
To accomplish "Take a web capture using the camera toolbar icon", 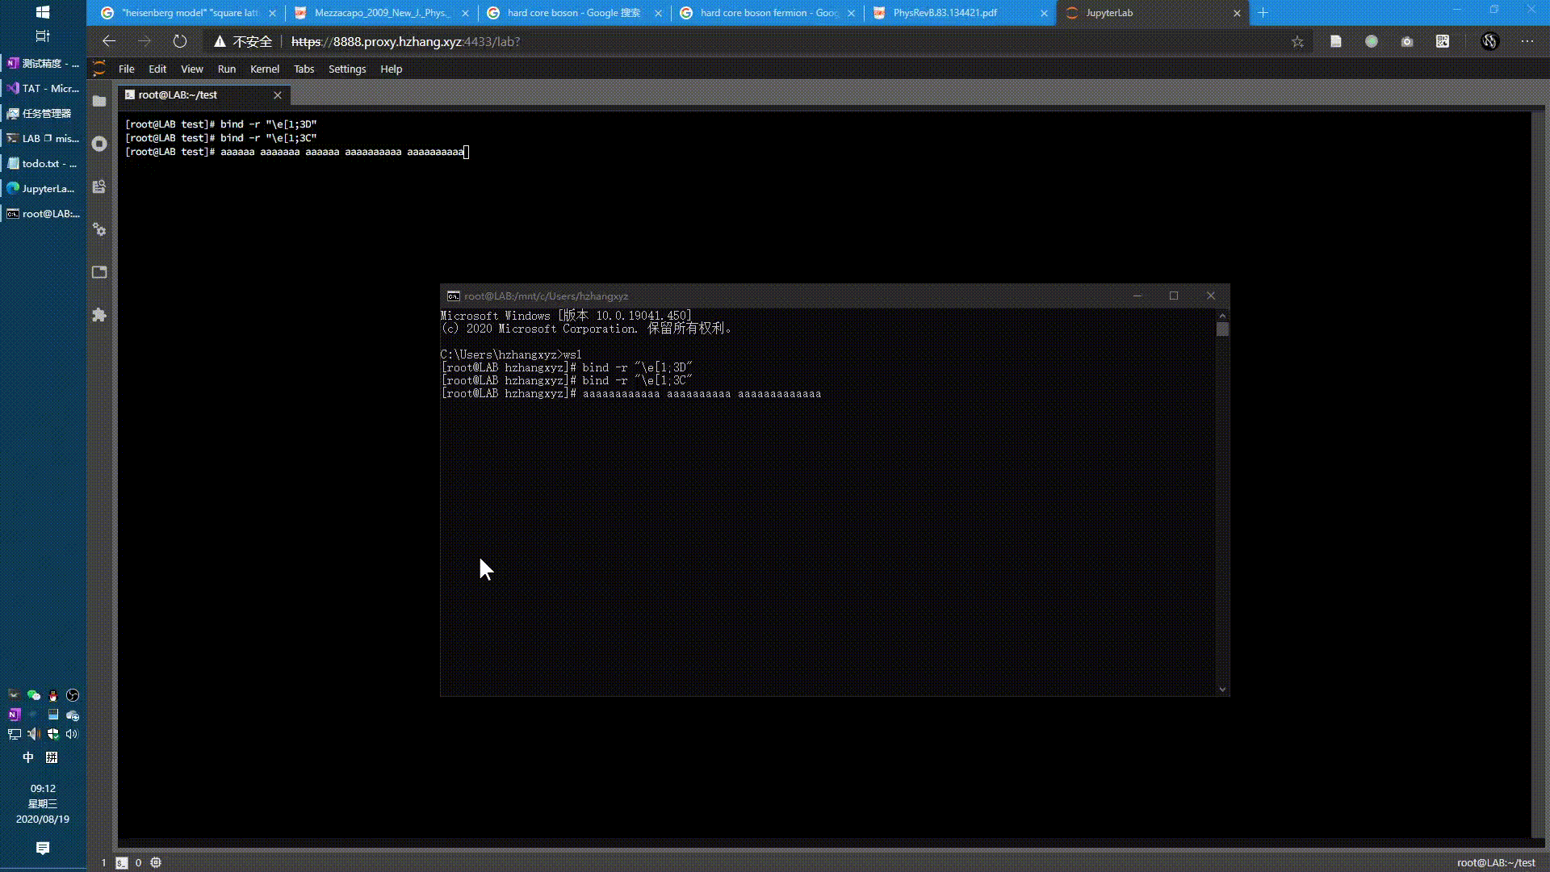I will [1407, 40].
